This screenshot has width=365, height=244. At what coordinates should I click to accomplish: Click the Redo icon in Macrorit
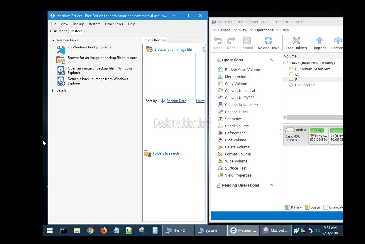point(231,40)
